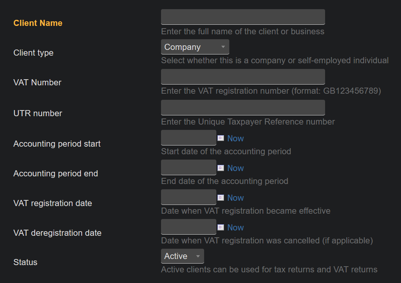
Task: Click into the VAT Number field
Action: (243, 77)
